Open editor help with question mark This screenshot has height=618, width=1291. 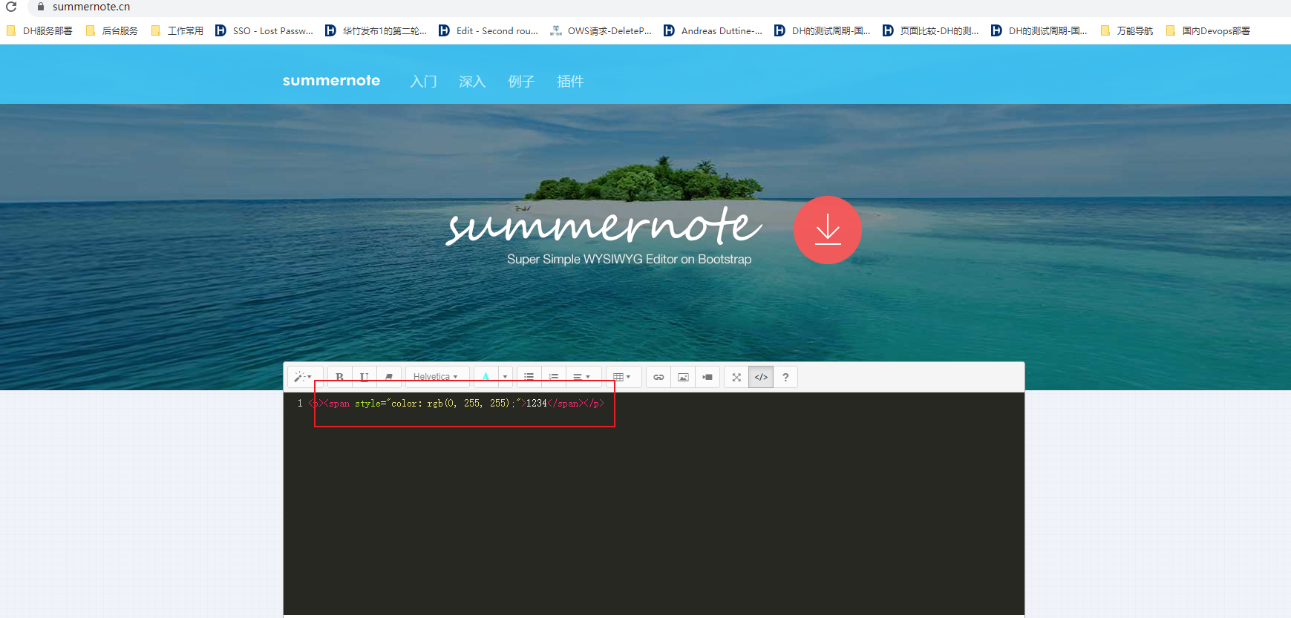click(785, 377)
